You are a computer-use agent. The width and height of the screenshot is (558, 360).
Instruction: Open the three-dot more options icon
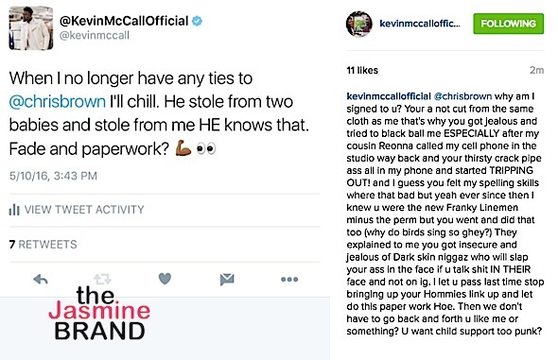pyautogui.click(x=289, y=280)
